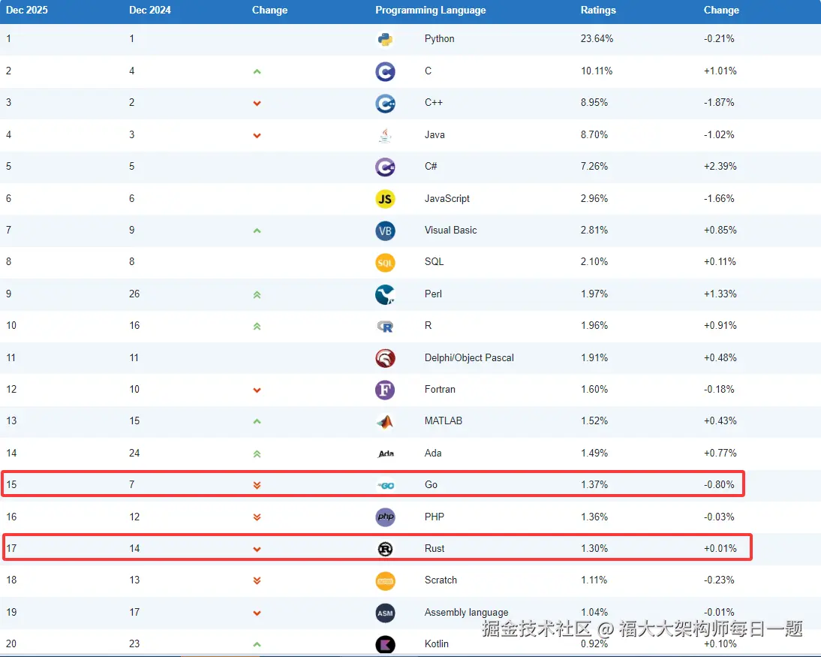
Task: Click the down arrow in Assembly language row
Action: [257, 613]
